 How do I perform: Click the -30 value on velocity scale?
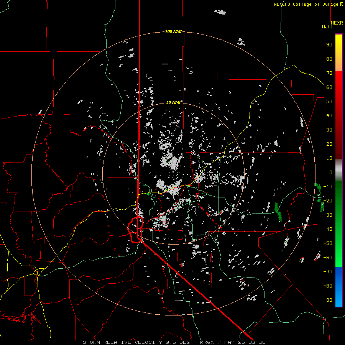(x=328, y=215)
